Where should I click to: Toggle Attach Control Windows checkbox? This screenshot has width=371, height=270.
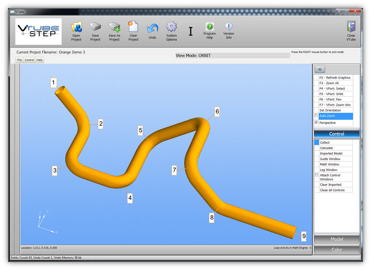tap(317, 175)
